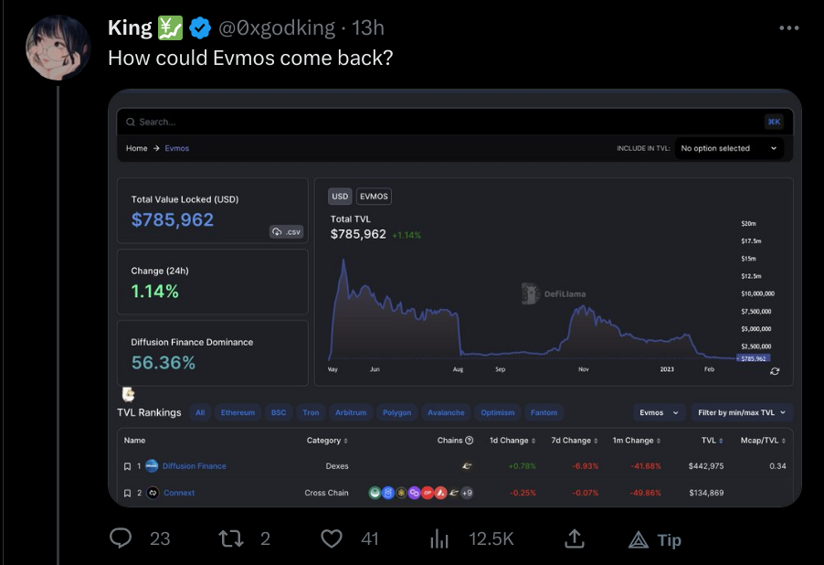Reply to the Evmos tweet

[x=121, y=538]
